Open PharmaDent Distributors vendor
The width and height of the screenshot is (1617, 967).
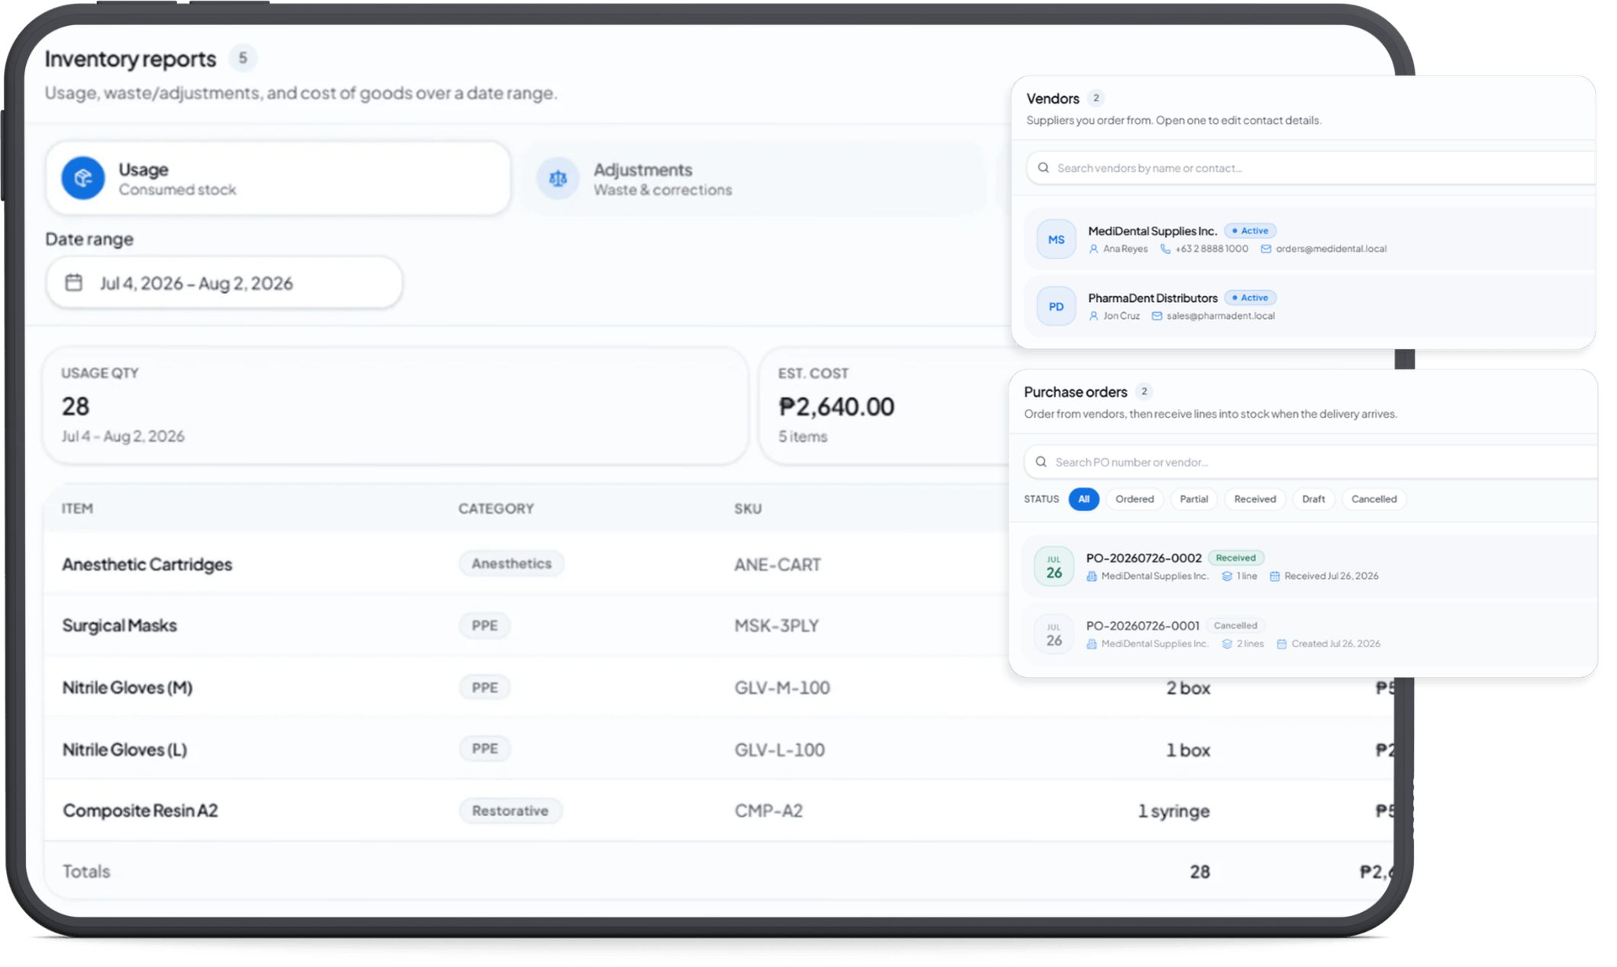1309,306
